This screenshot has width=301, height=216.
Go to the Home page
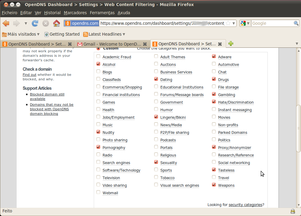coord(57,23)
